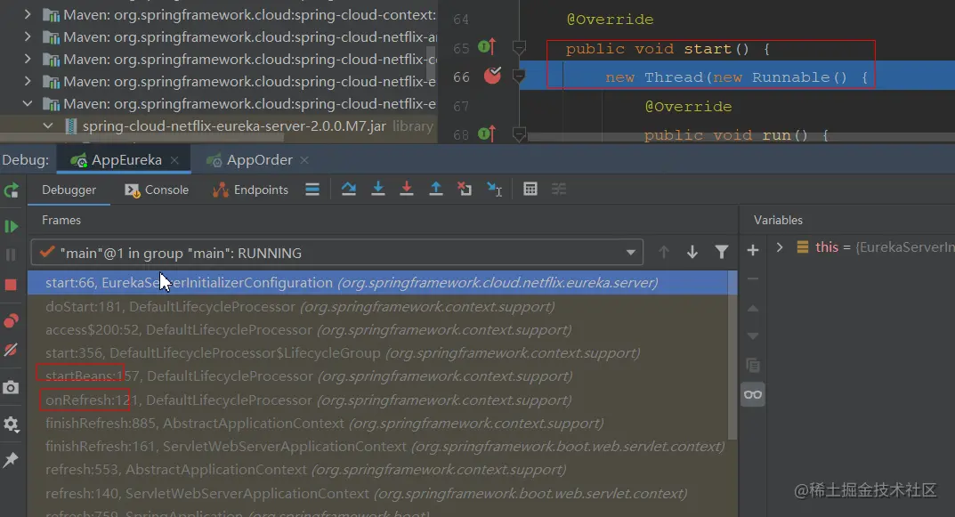Click New Watch plus icon
The height and width of the screenshot is (517, 955).
[x=753, y=250]
